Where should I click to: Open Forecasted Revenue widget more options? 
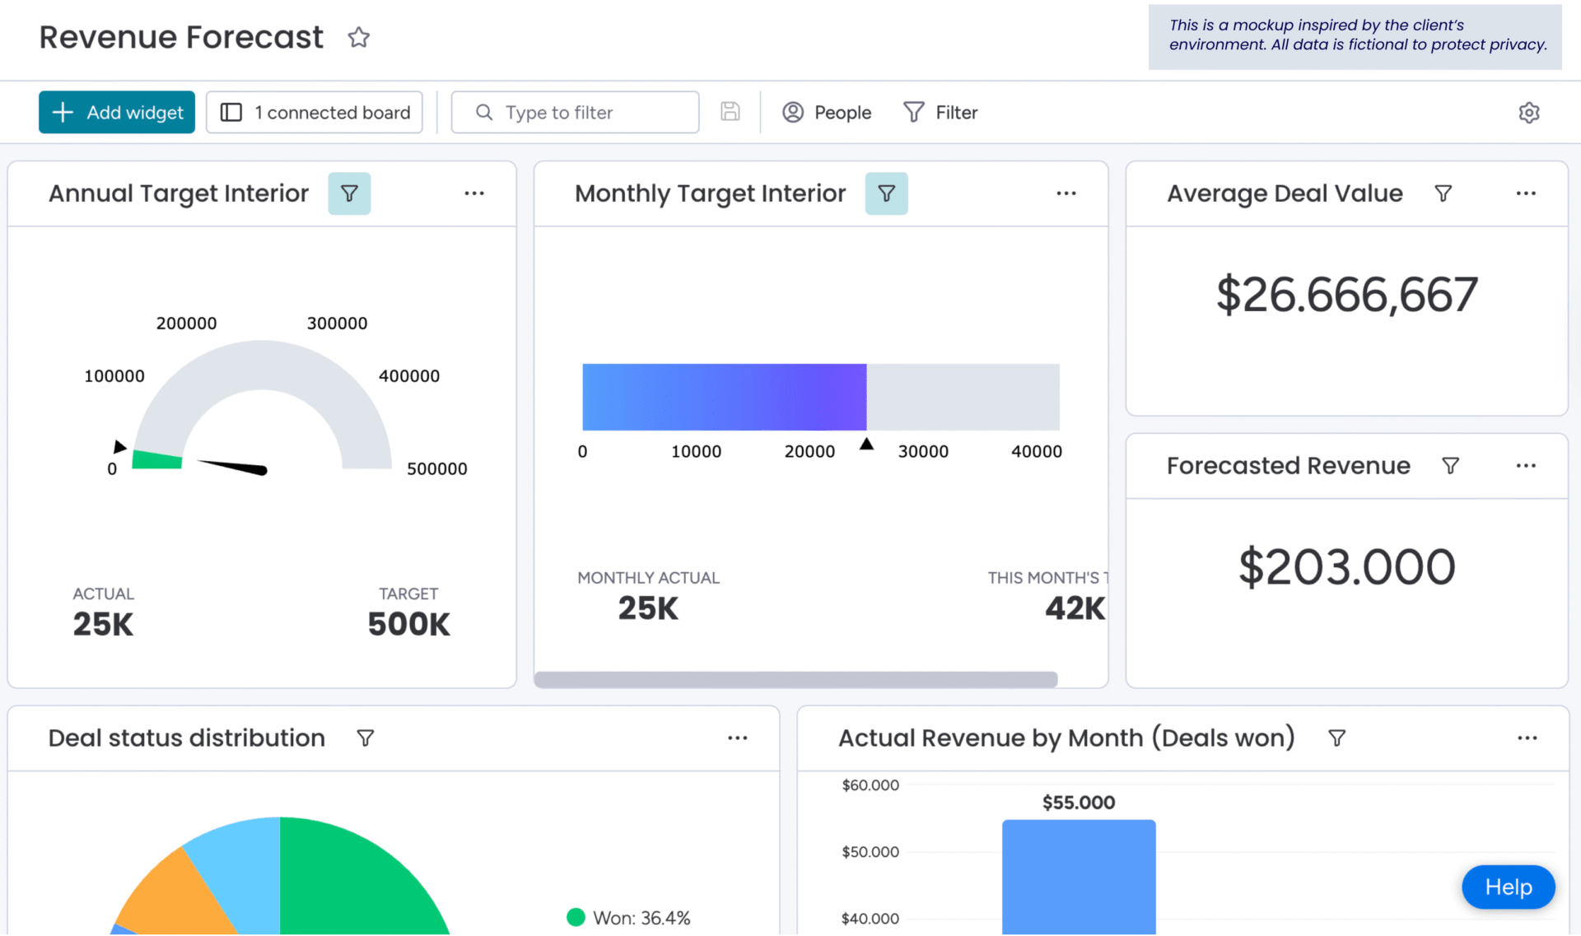point(1526,466)
